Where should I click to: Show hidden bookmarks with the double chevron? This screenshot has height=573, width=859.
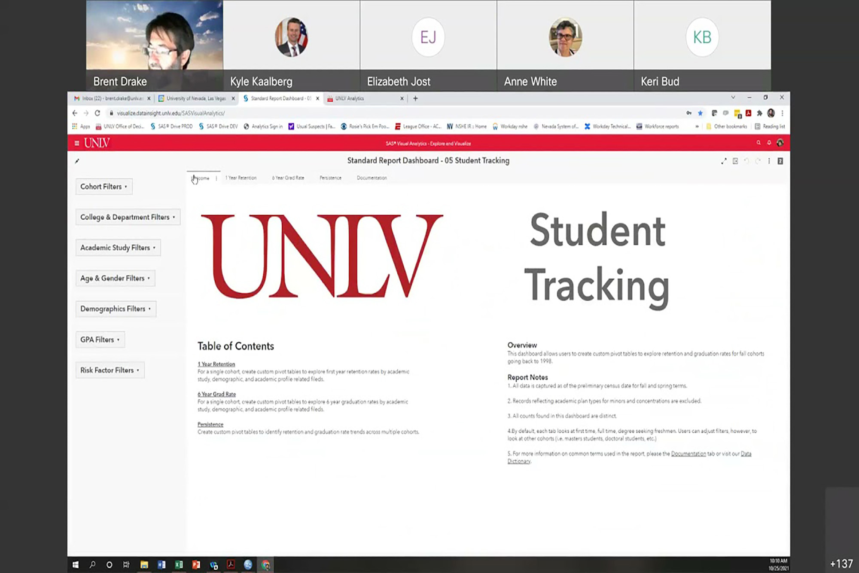697,126
